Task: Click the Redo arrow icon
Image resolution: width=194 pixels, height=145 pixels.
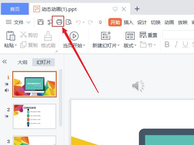Action: pos(90,22)
